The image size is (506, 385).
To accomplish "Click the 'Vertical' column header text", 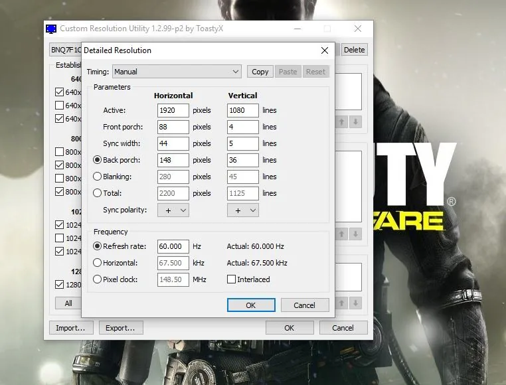I will point(242,96).
